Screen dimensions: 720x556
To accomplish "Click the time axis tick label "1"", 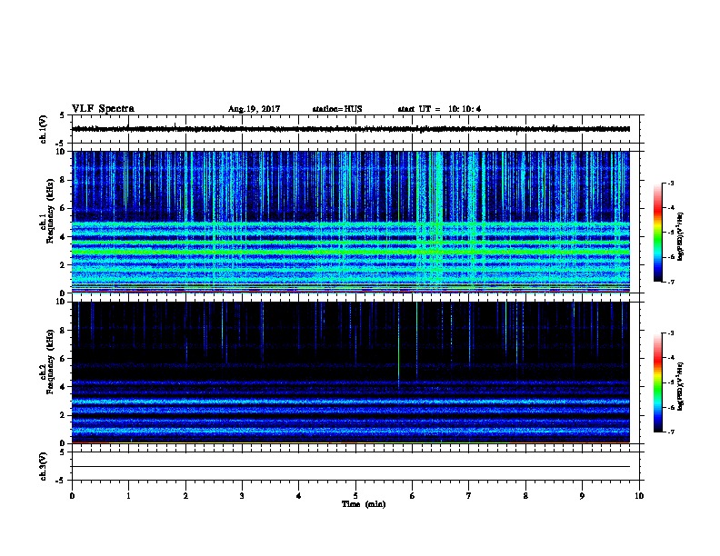I will click(x=128, y=496).
